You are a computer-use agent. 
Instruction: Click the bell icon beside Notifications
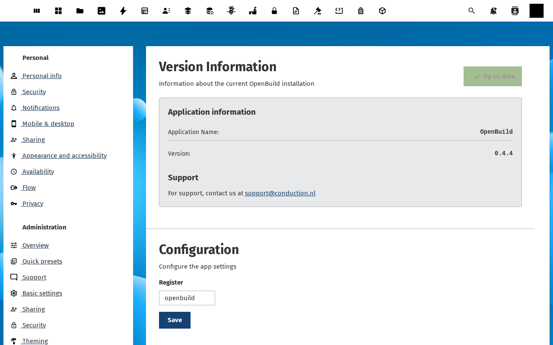[14, 108]
